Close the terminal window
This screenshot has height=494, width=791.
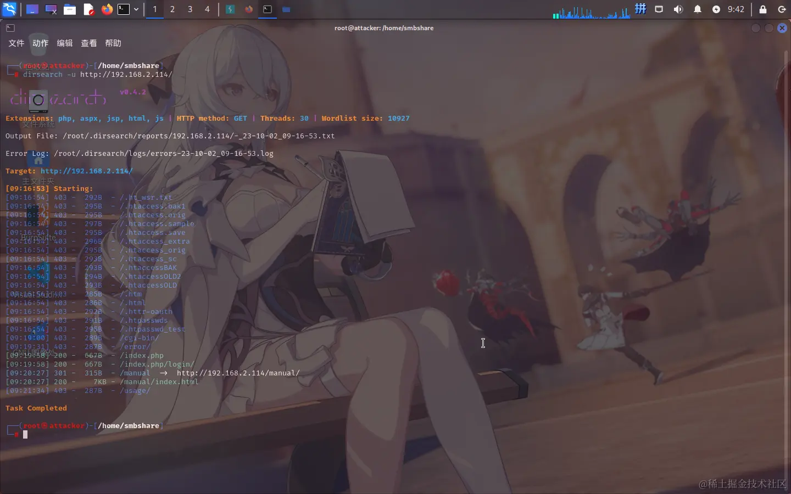782,28
